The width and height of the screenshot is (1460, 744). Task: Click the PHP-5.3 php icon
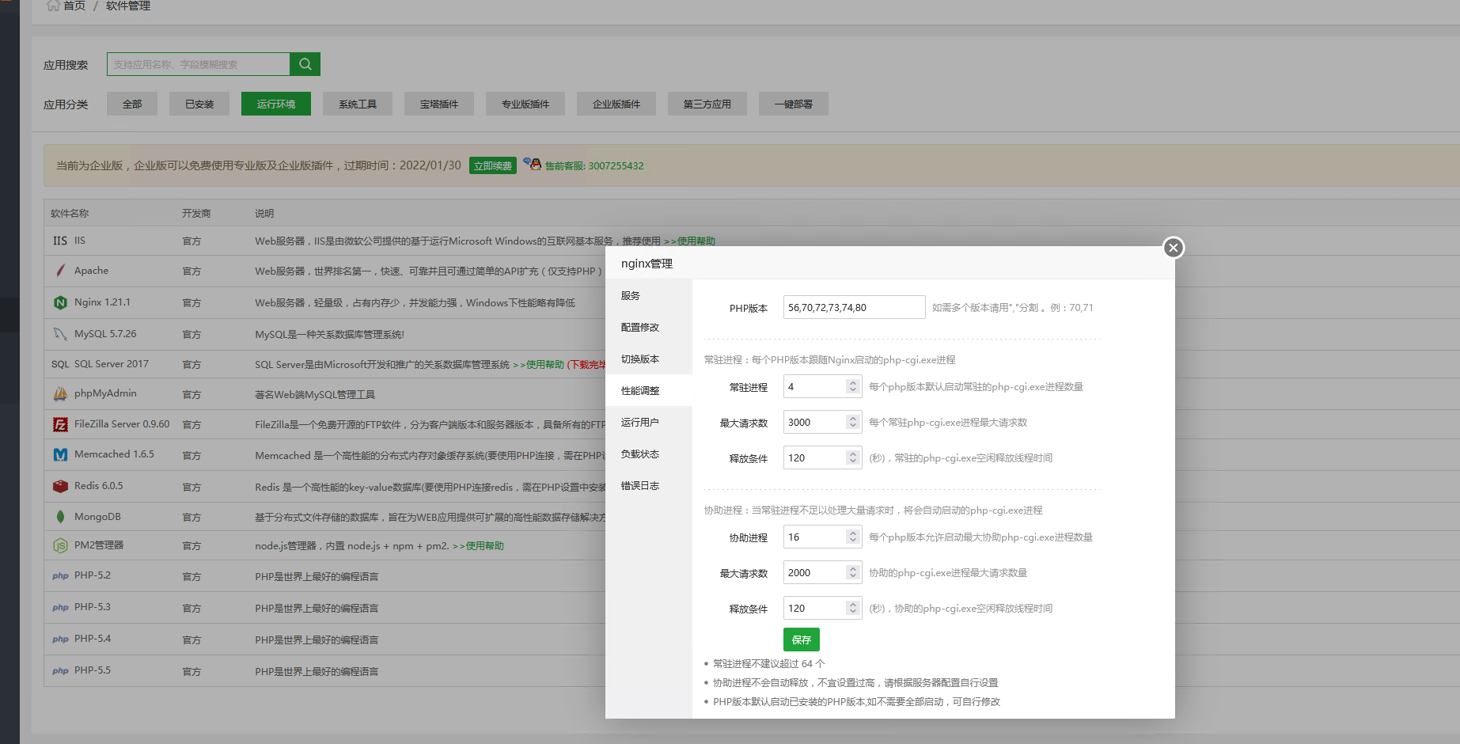(x=60, y=607)
